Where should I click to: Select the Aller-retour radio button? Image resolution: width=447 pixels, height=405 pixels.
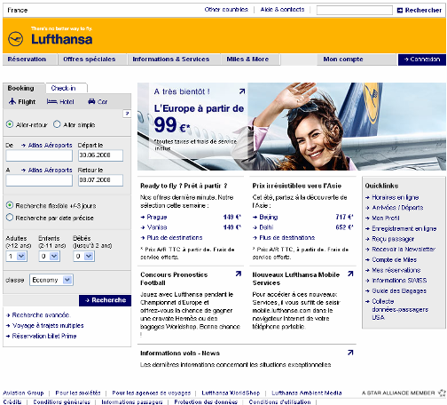point(10,124)
